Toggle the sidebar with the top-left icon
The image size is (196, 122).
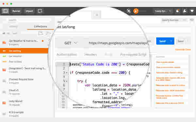pos(5,11)
